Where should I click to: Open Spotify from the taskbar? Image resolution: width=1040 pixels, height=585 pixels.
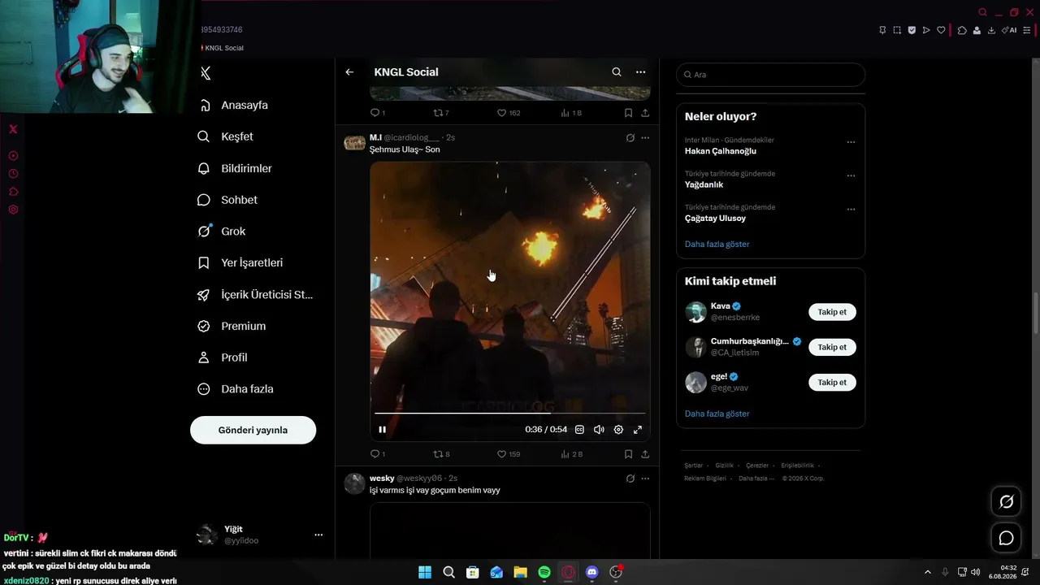coord(544,573)
